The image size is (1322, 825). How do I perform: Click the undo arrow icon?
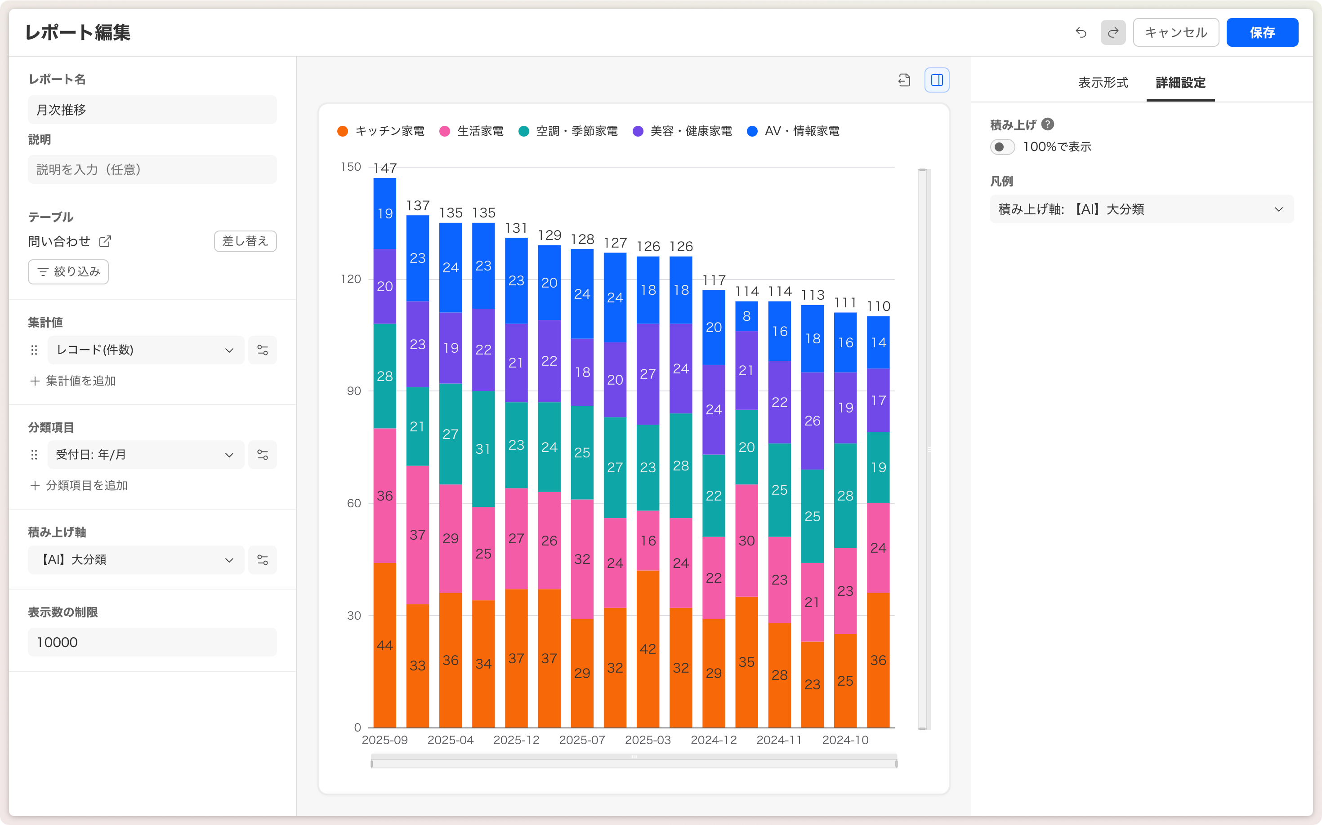click(1081, 33)
